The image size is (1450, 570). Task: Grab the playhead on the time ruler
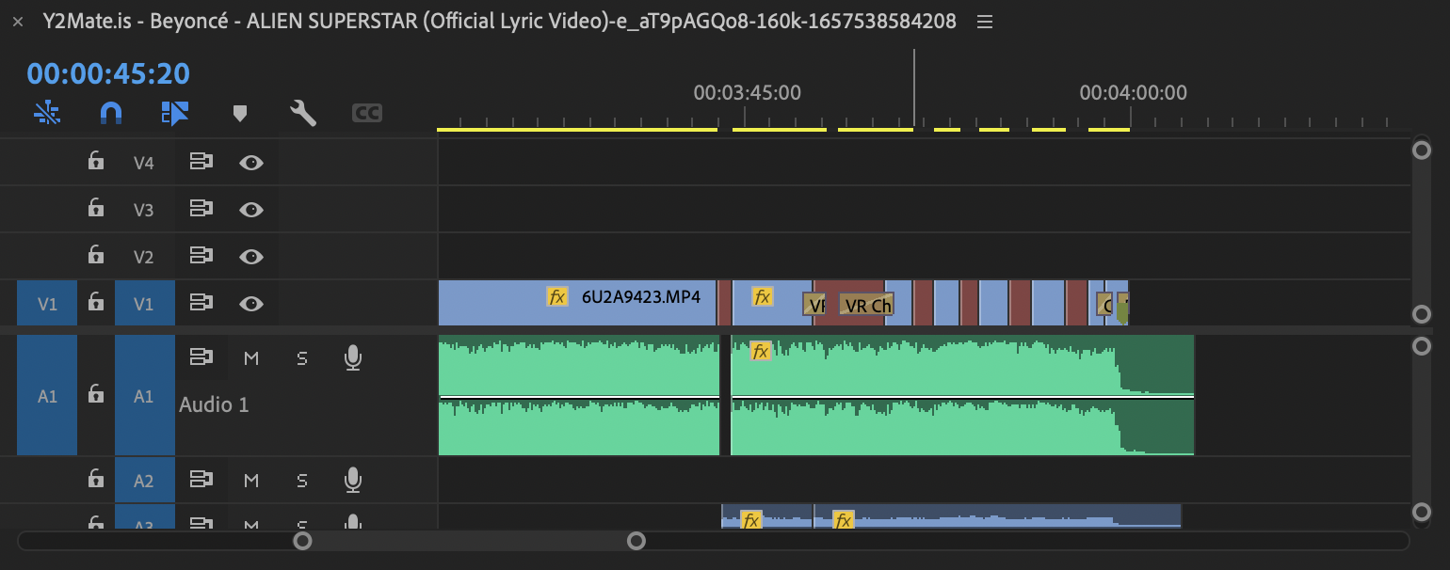(x=913, y=87)
